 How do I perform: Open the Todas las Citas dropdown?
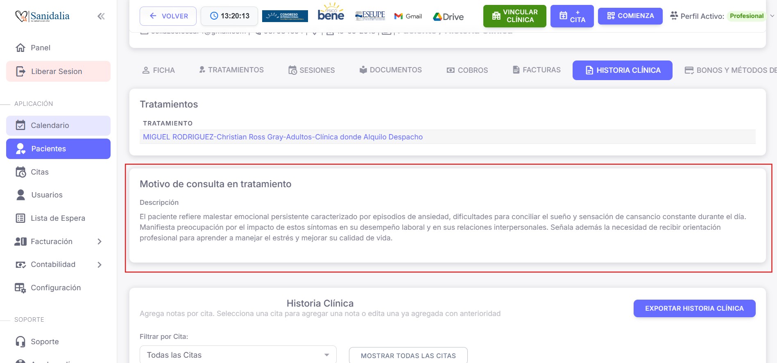coord(238,355)
